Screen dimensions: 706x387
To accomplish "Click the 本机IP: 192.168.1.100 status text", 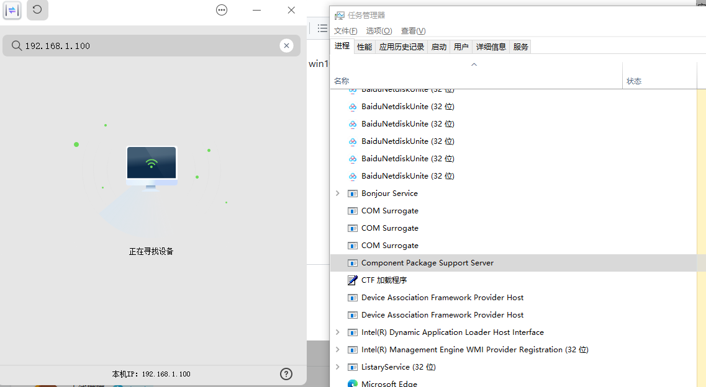I will [x=152, y=374].
